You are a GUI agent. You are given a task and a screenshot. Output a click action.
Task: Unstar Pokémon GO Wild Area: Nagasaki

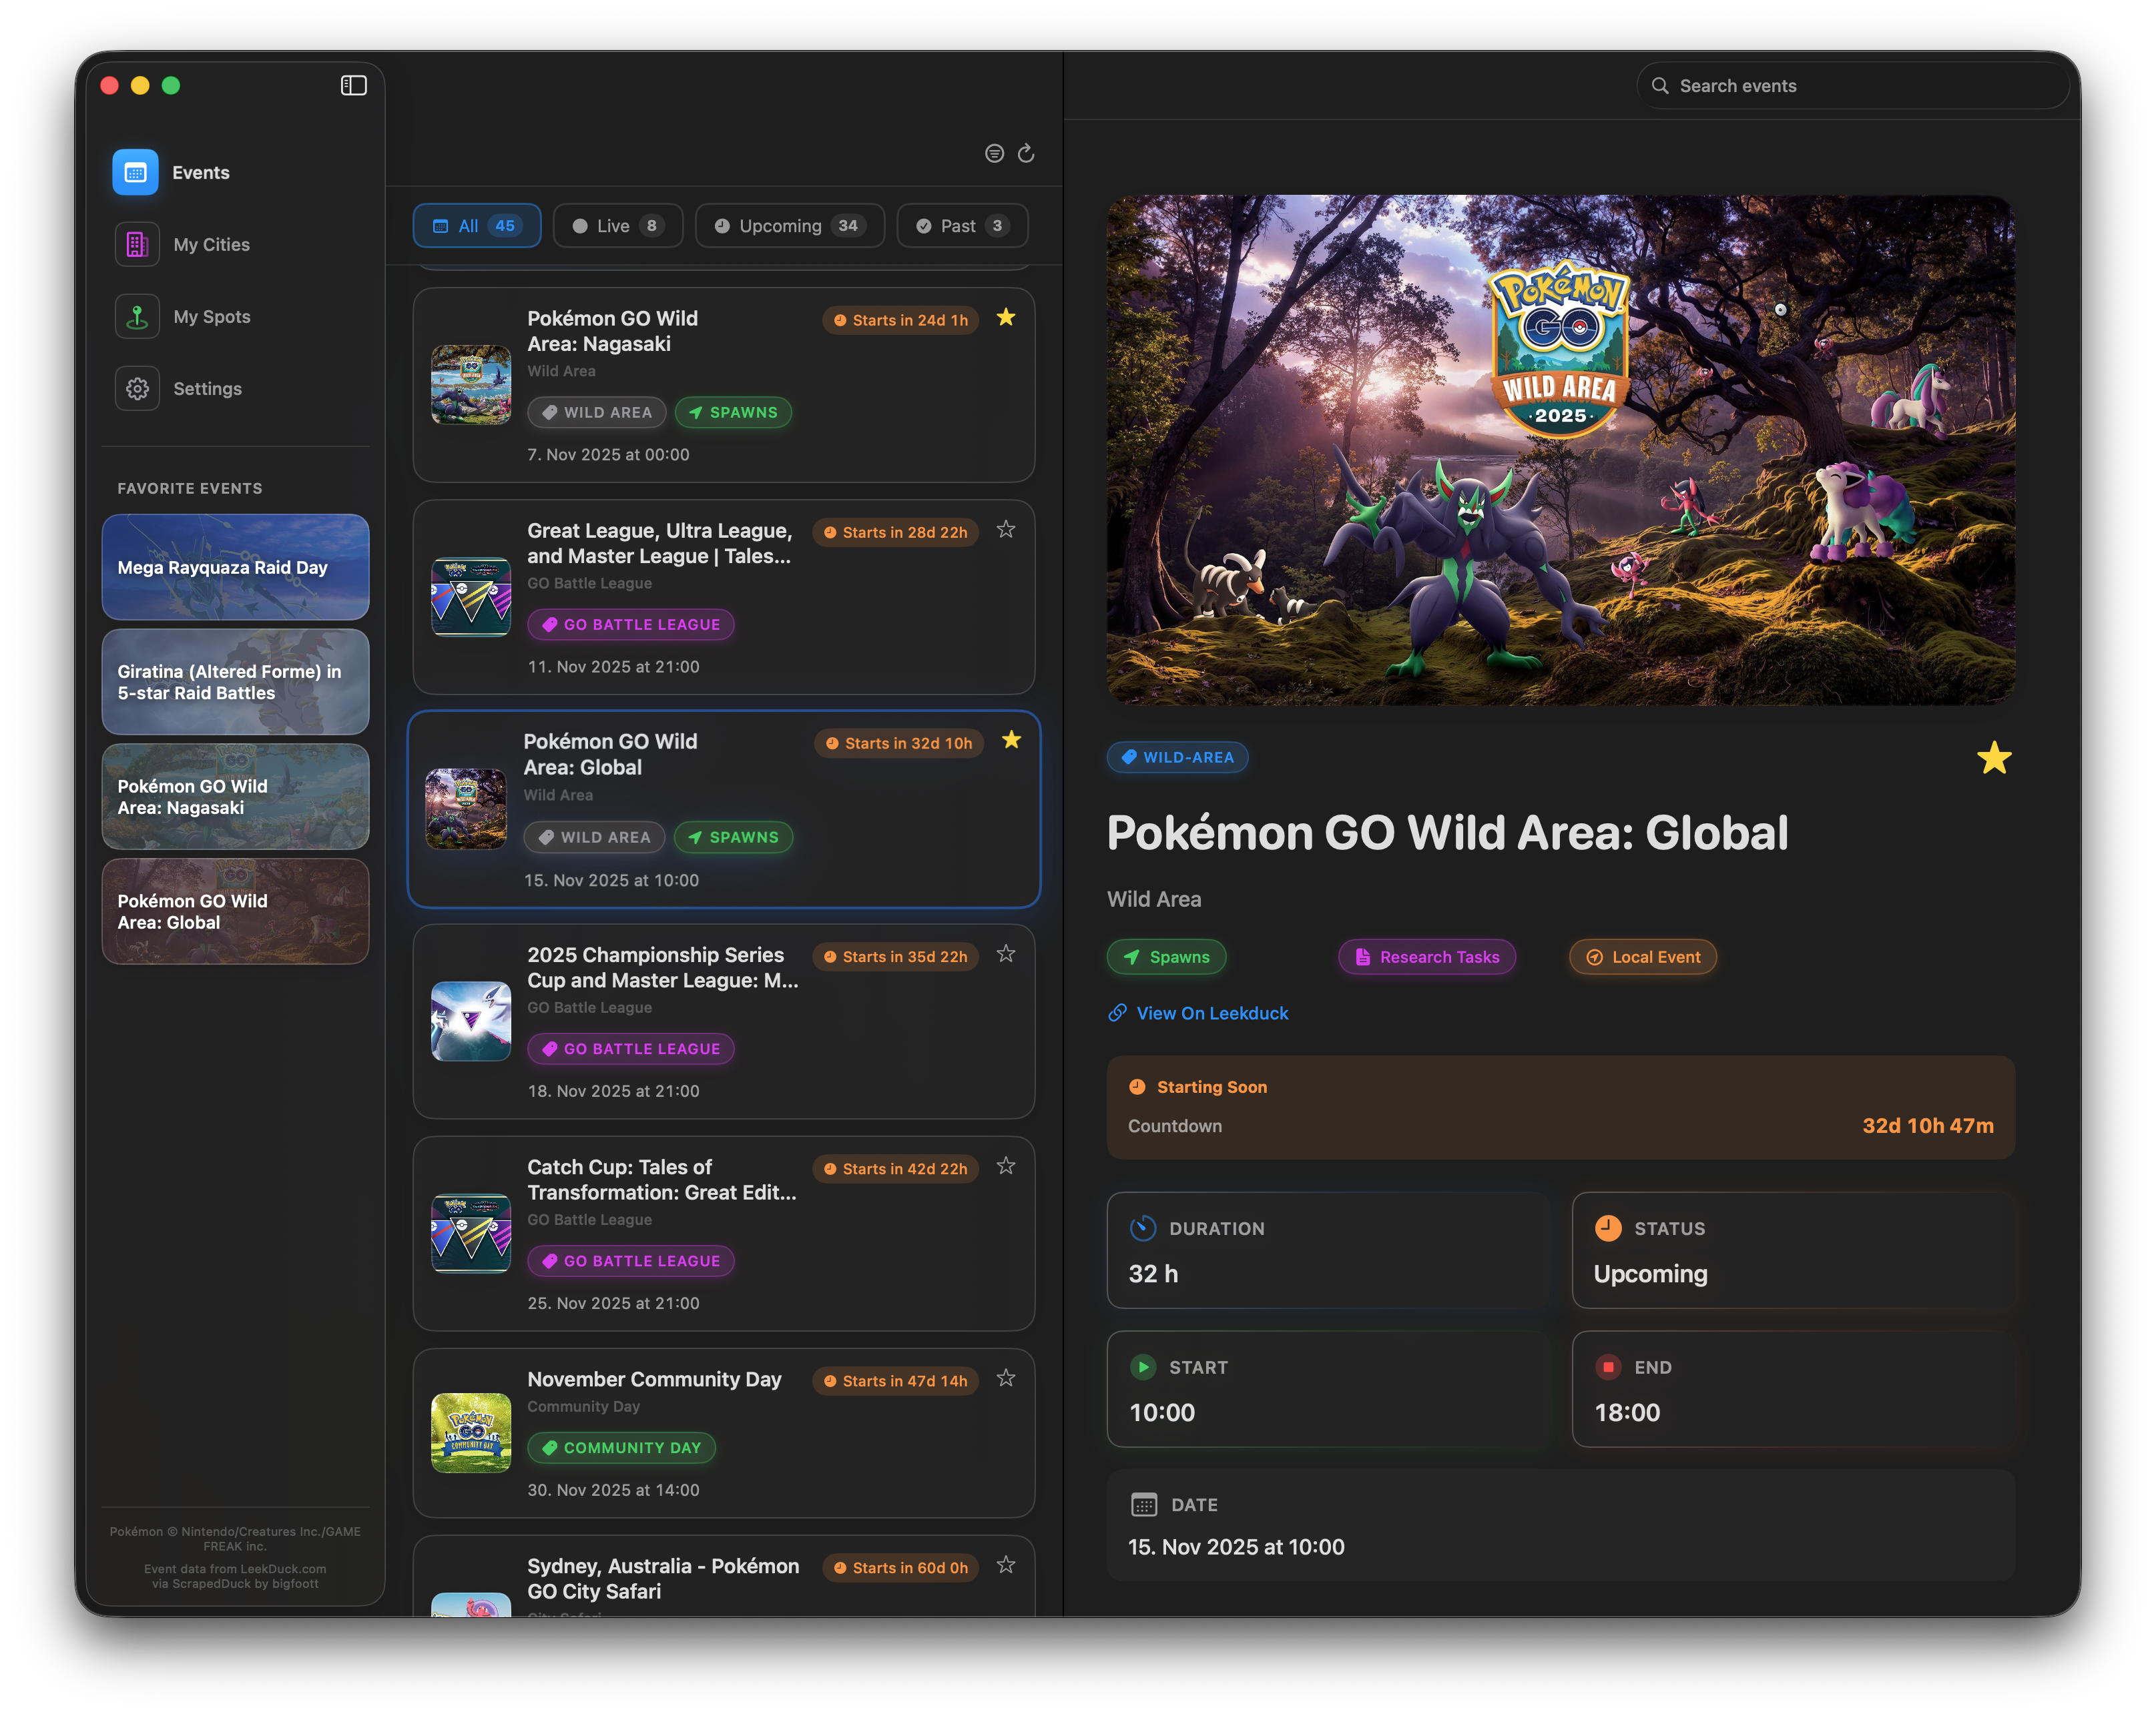pyautogui.click(x=1005, y=318)
